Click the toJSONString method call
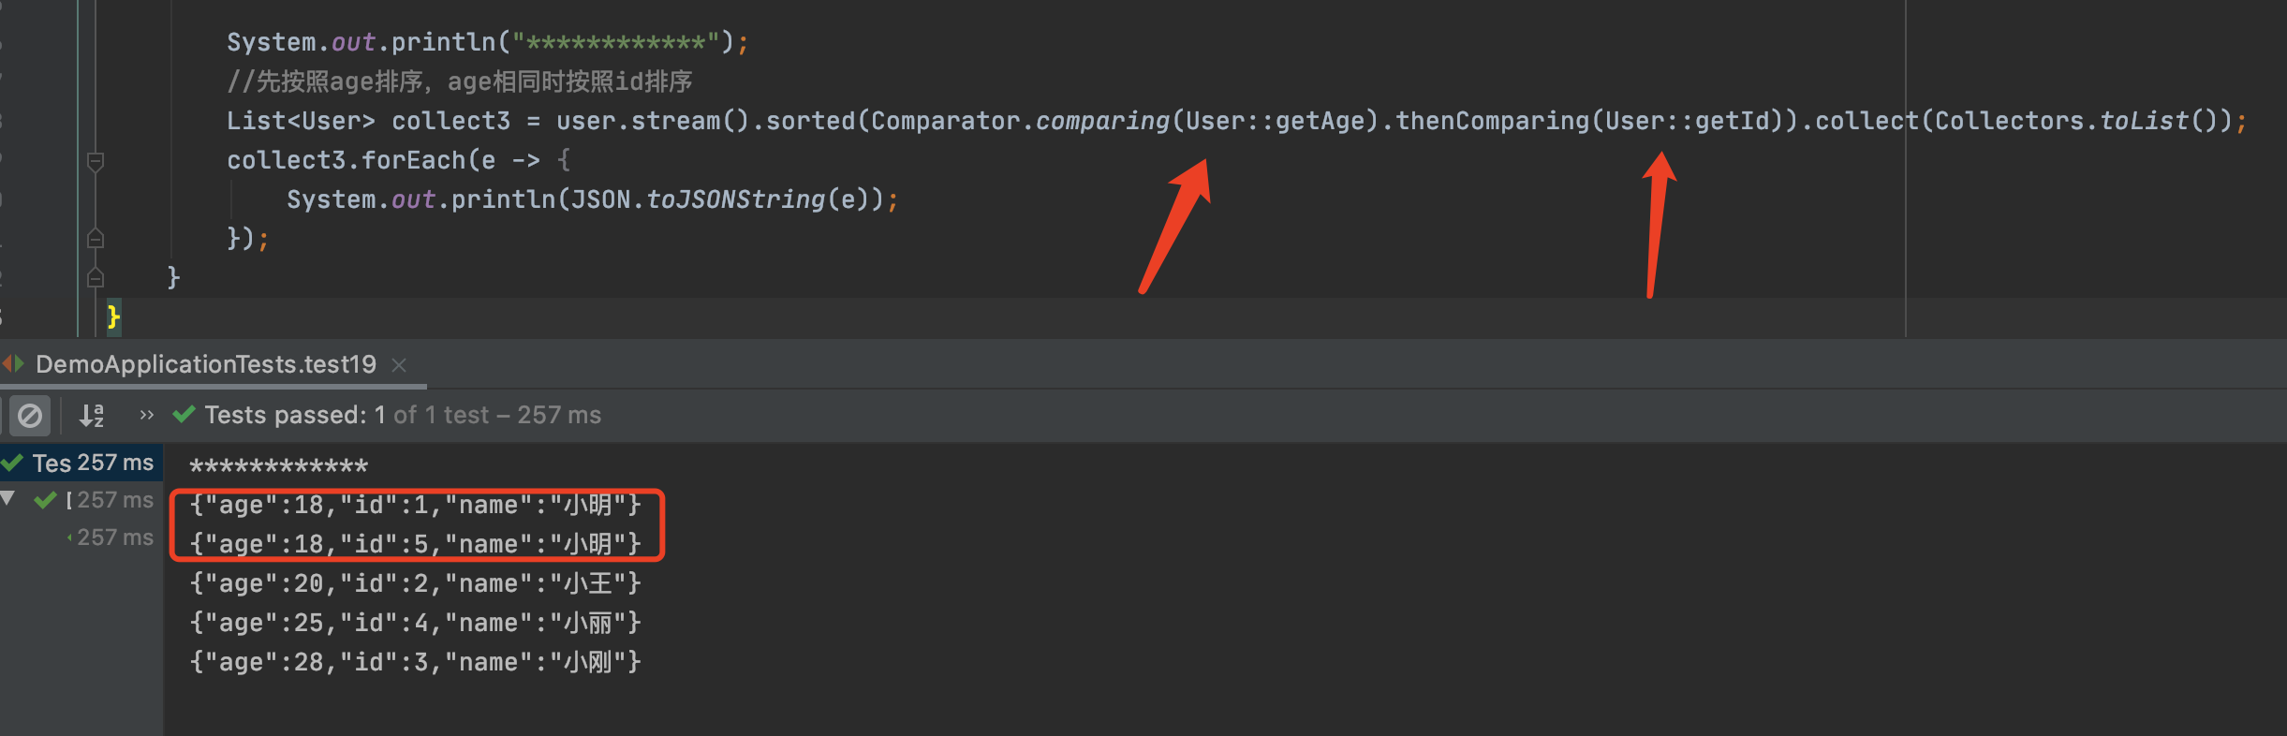Image resolution: width=2287 pixels, height=736 pixels. pyautogui.click(x=735, y=199)
